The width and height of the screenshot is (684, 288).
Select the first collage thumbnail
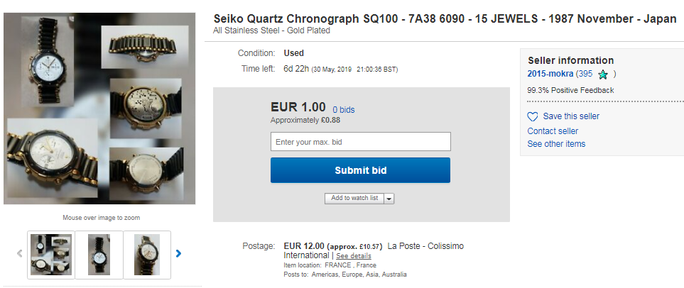click(51, 255)
